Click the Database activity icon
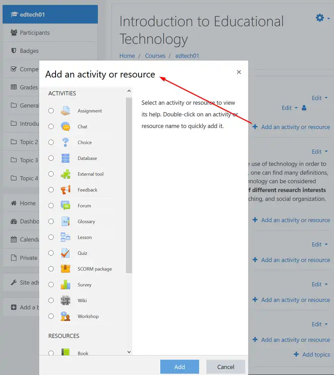The height and width of the screenshot is (375, 334). click(x=65, y=158)
